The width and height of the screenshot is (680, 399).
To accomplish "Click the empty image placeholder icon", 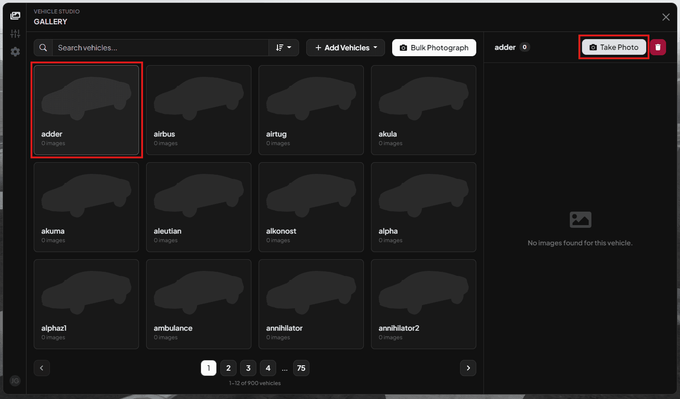I will click(x=581, y=220).
